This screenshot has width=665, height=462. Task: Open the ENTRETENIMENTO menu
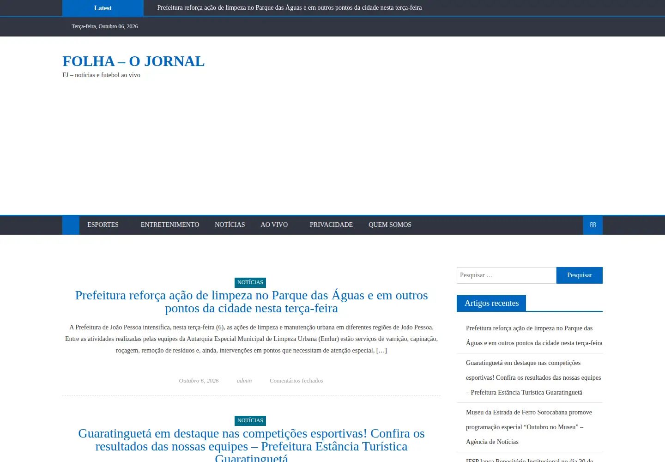tap(170, 225)
